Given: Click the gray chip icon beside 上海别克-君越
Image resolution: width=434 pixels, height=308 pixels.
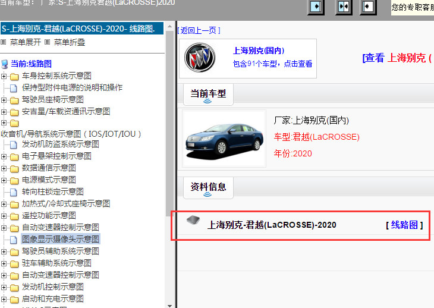Looking at the screenshot, I should pyautogui.click(x=193, y=220).
